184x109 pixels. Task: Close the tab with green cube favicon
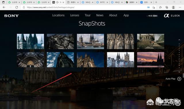[137, 2]
